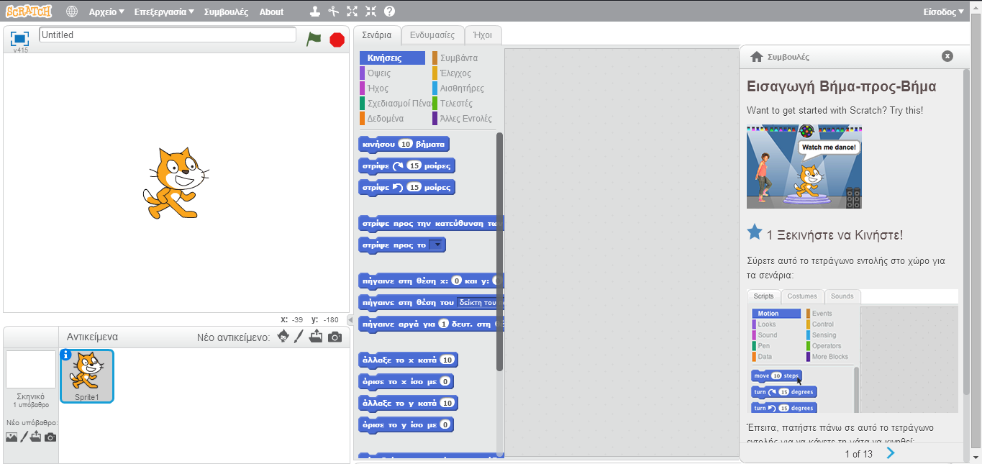Switch to the Ήχοι tab

(x=483, y=35)
